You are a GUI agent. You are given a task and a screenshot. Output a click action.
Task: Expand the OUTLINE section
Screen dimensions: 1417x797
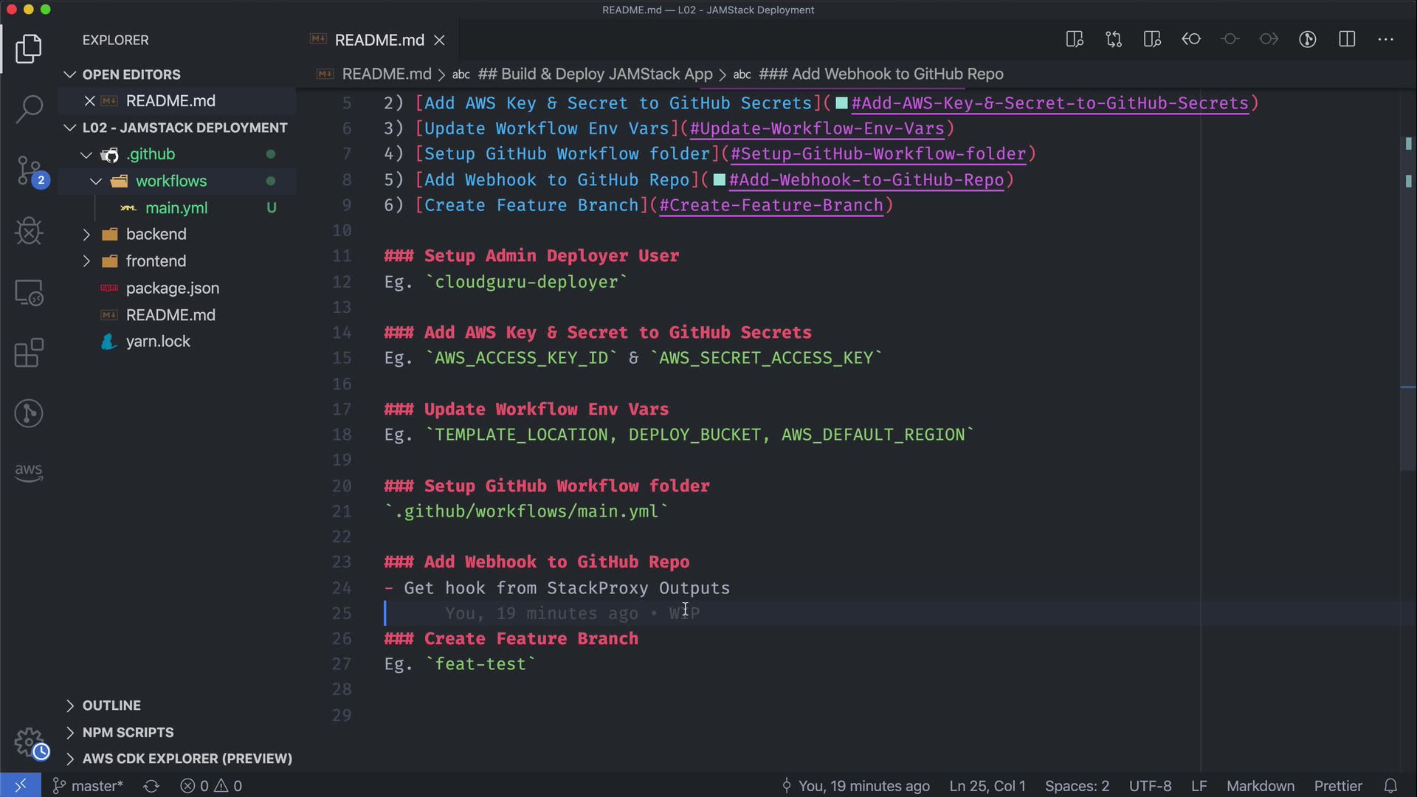pyautogui.click(x=111, y=705)
